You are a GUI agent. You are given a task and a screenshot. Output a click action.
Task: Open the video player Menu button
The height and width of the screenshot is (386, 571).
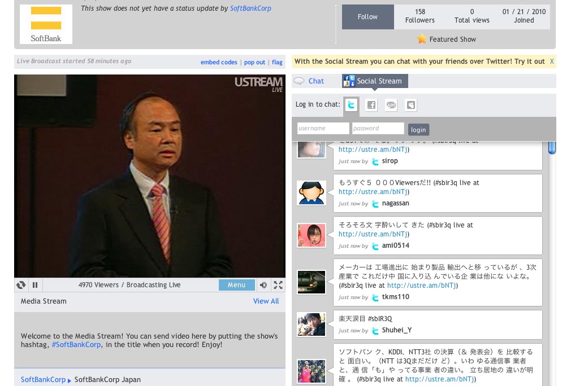point(237,285)
